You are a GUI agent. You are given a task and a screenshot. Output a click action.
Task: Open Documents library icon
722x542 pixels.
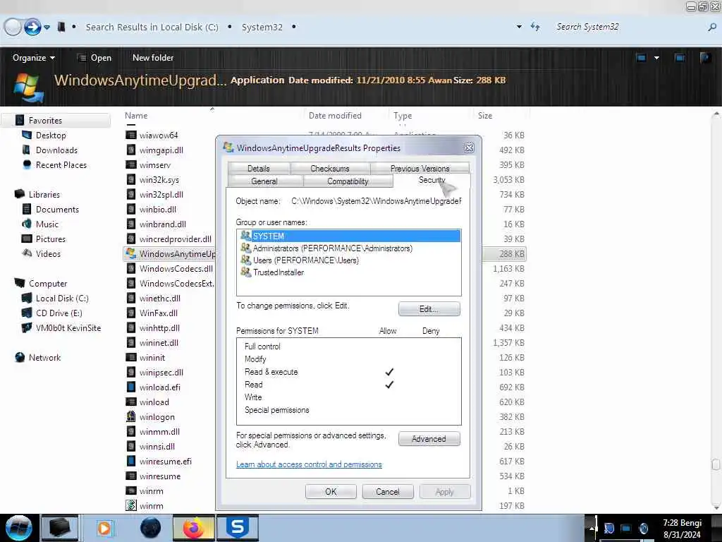pos(27,209)
